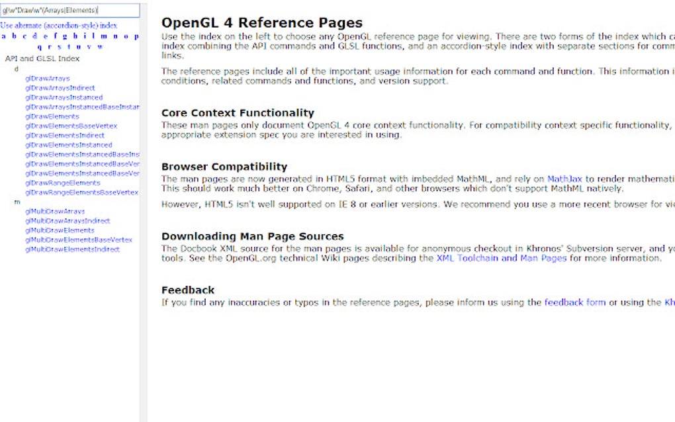Jump to letter s in the index
Screen dimensions: 675x422
click(60, 46)
